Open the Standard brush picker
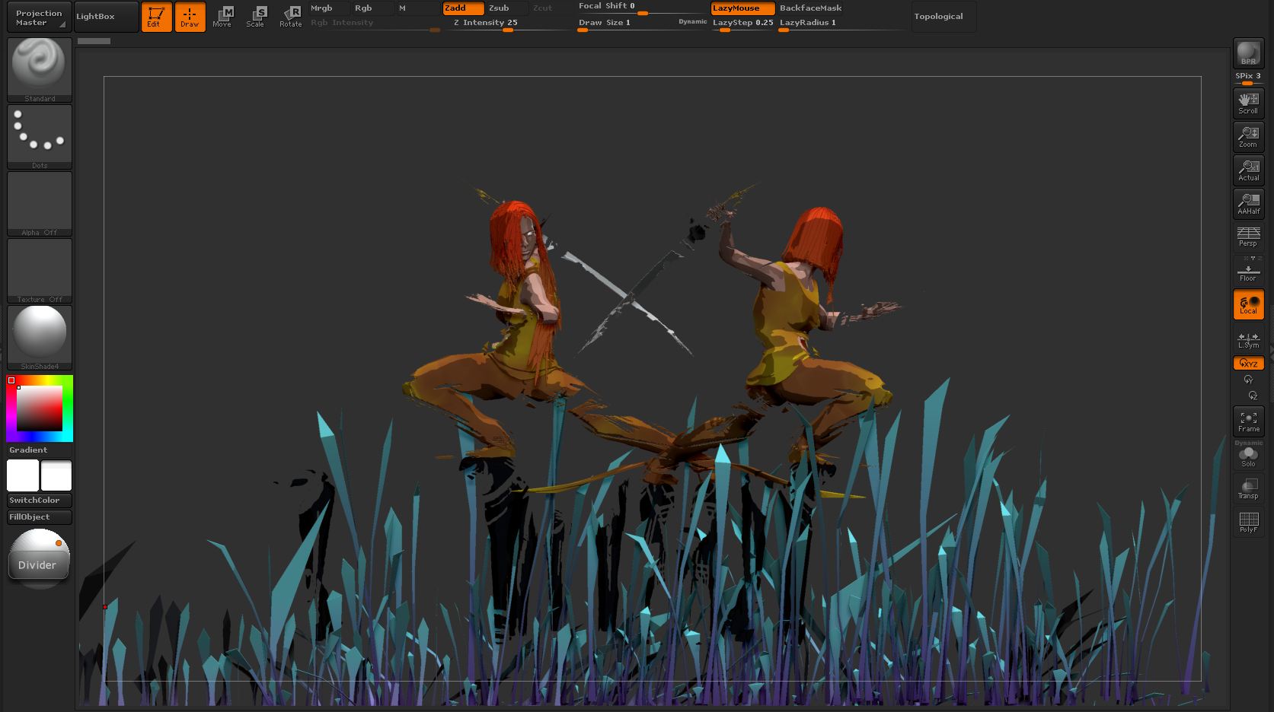The image size is (1274, 712). click(x=40, y=70)
